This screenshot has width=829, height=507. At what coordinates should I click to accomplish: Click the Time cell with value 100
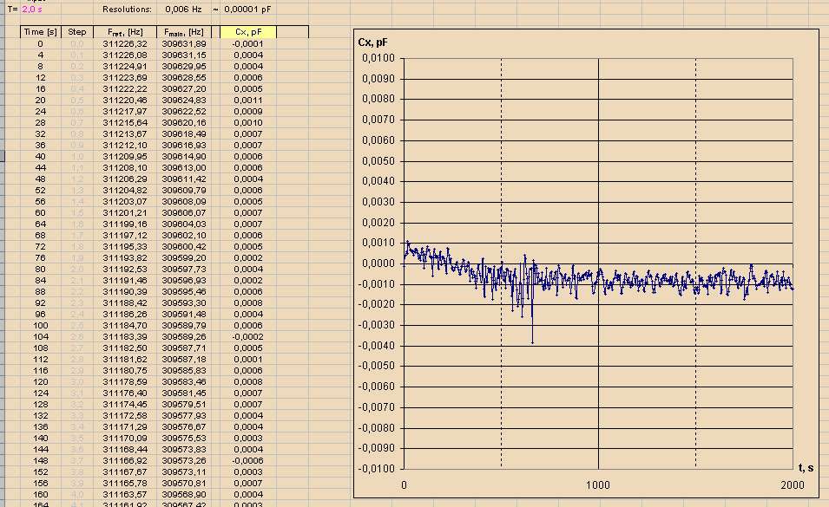coord(41,326)
